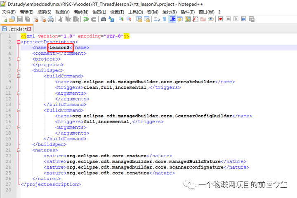Open the 宏(M) menu

click(x=153, y=12)
